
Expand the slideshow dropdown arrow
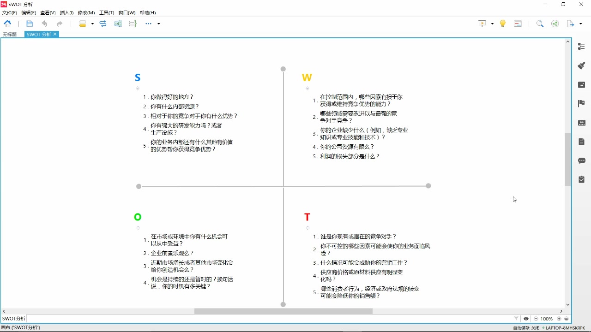(x=492, y=23)
